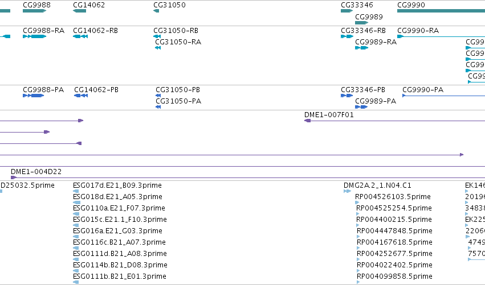Open protein CG33346-PB label

[363, 90]
